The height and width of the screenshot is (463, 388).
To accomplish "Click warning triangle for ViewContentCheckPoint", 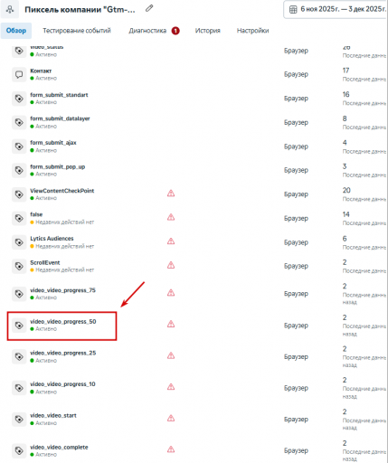I will tap(171, 194).
